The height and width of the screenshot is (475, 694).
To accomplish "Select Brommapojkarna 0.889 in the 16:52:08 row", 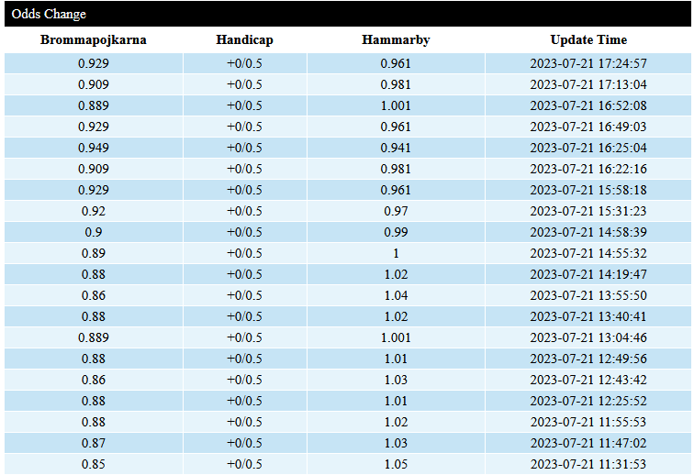I will click(x=94, y=105).
